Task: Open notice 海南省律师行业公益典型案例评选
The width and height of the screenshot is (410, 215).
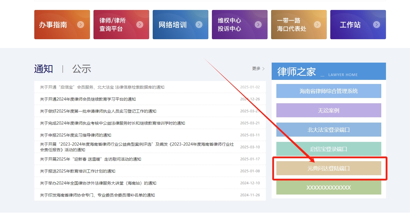Action: (x=137, y=147)
